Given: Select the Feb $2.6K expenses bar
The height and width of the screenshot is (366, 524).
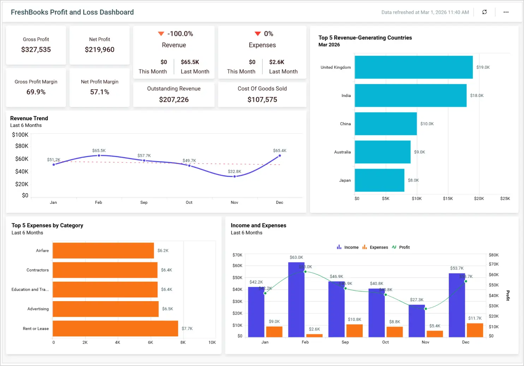Looking at the screenshot, I should tap(314, 336).
